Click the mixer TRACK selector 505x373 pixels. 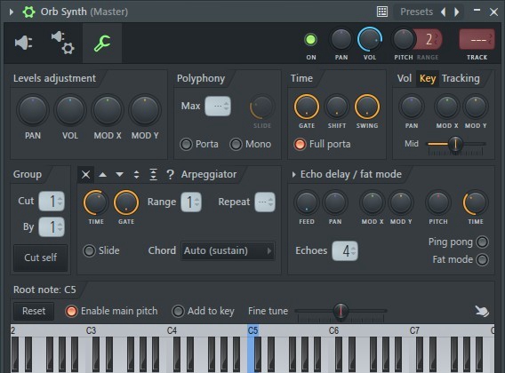click(x=477, y=40)
